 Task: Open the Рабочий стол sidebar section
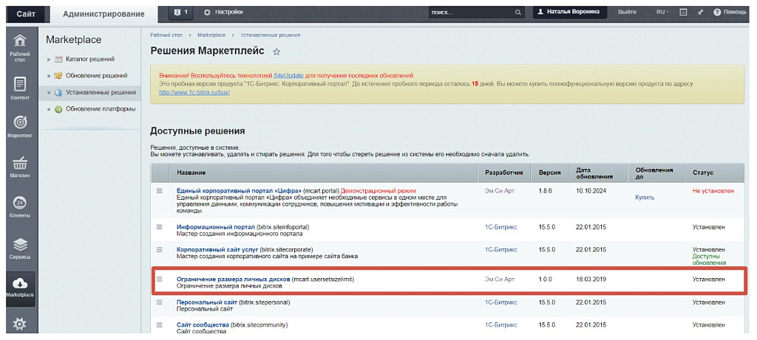coord(20,47)
